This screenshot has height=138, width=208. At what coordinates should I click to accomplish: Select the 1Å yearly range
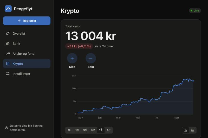101,130
